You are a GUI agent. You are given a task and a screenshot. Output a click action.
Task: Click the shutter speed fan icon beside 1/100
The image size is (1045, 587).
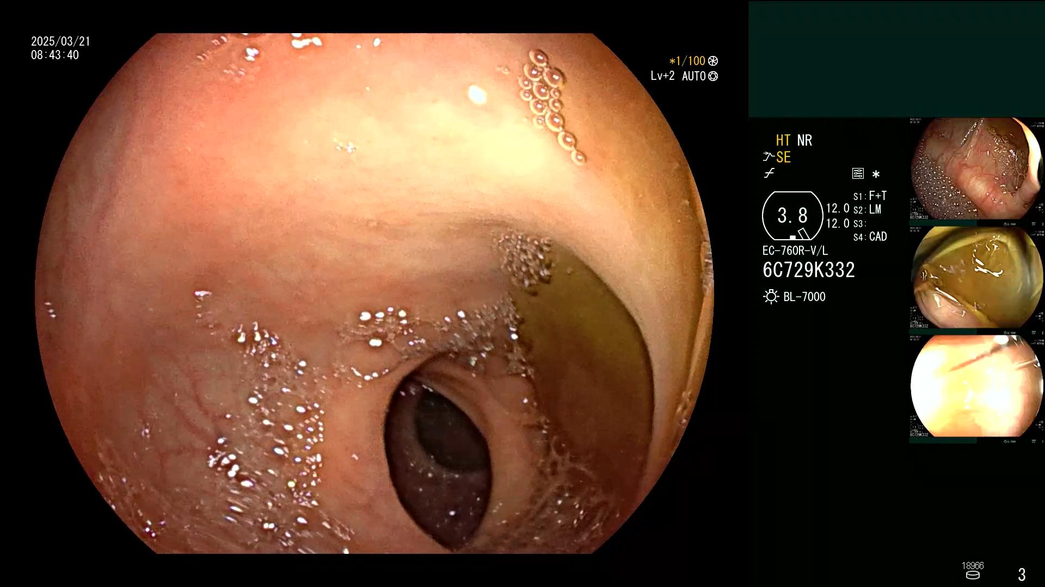tap(713, 61)
